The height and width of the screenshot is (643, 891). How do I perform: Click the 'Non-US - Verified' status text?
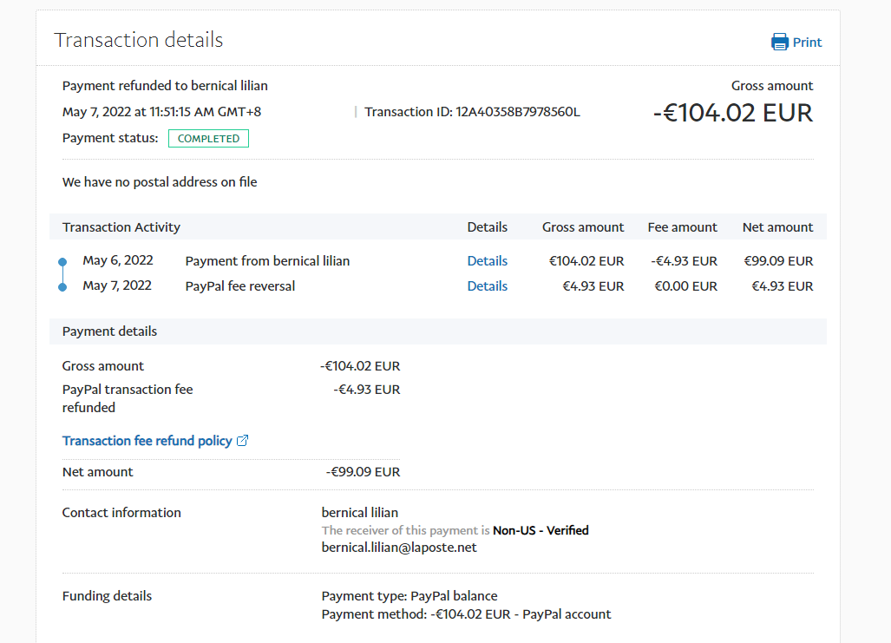point(540,530)
